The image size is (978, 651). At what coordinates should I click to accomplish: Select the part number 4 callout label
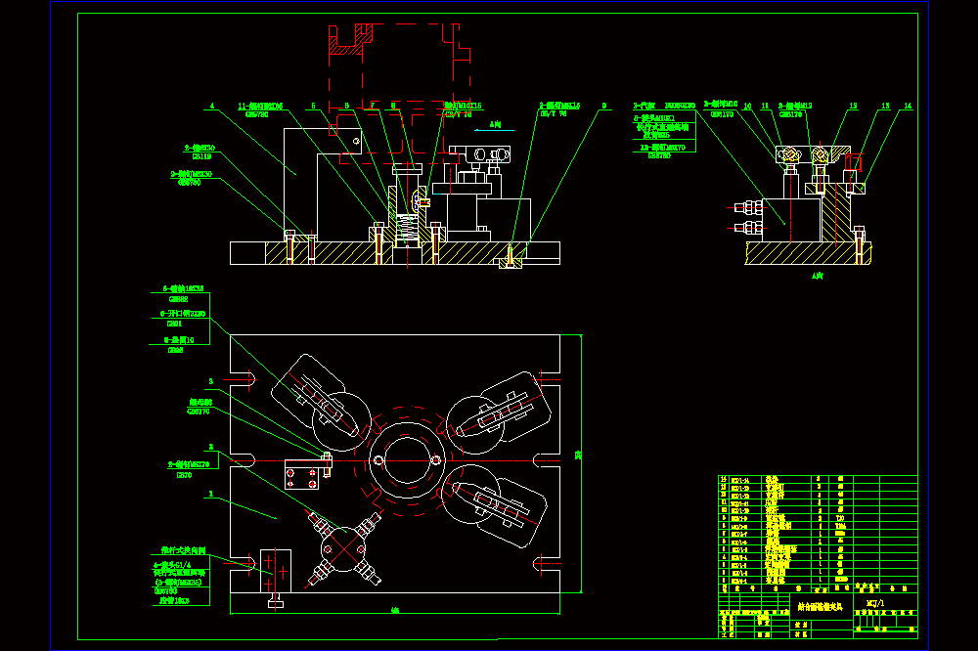(x=212, y=106)
